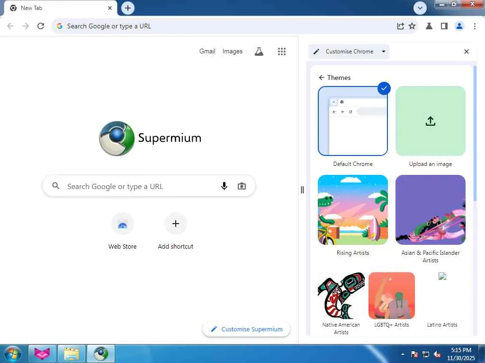Open the three-dot browser menu
Screen dimensions: 485x363
pyautogui.click(x=475, y=26)
